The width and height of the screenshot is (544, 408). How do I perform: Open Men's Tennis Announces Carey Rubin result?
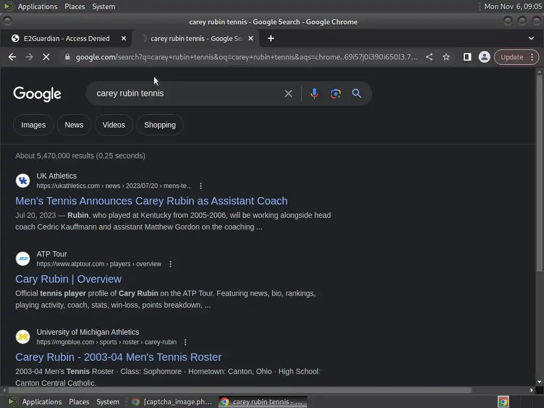click(x=151, y=201)
